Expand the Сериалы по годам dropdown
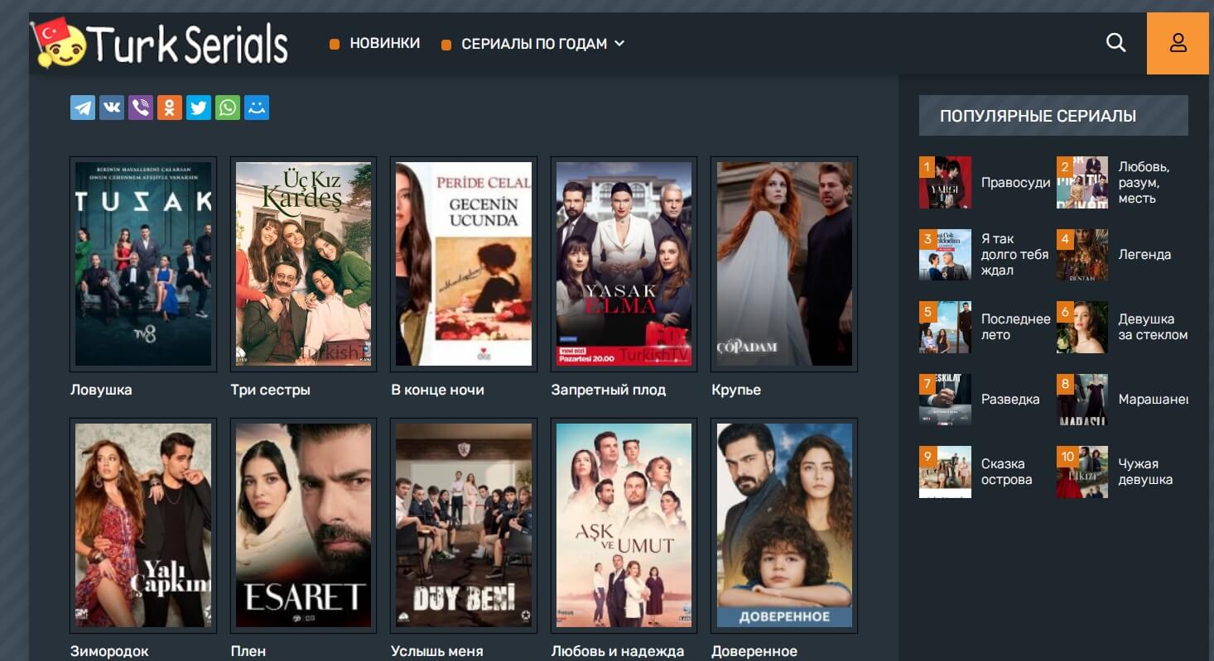This screenshot has height=661, width=1214. pyautogui.click(x=542, y=44)
